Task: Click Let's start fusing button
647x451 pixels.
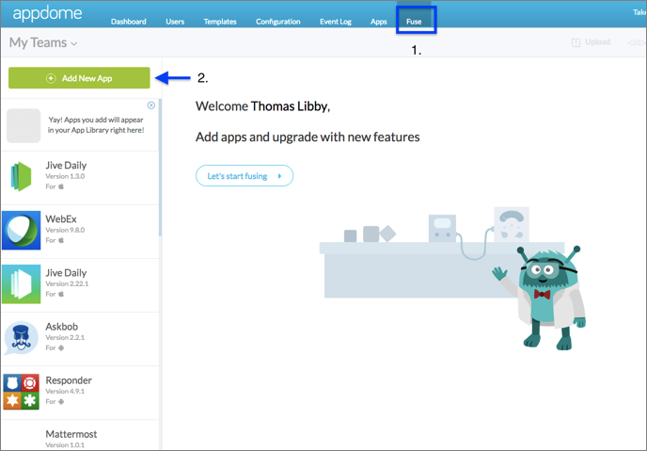Action: [245, 176]
